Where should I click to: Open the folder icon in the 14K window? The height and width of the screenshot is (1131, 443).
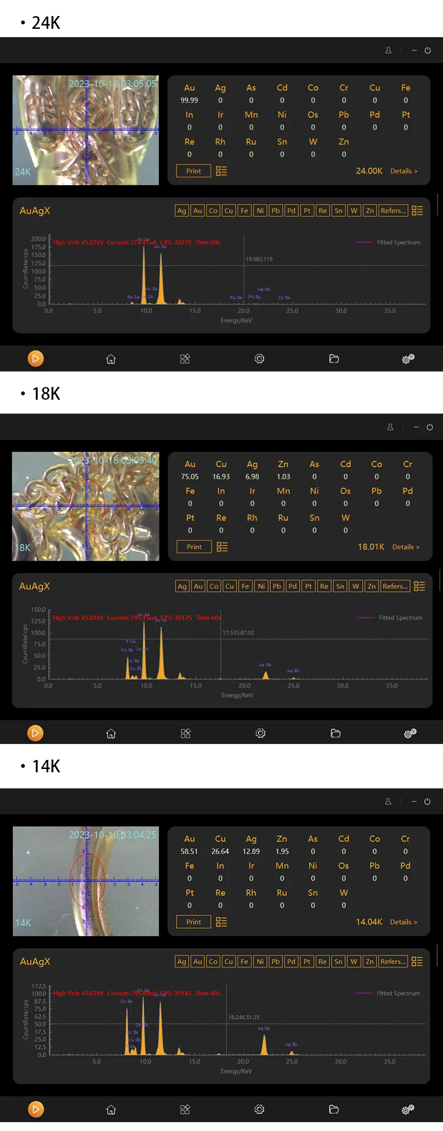tap(334, 1109)
